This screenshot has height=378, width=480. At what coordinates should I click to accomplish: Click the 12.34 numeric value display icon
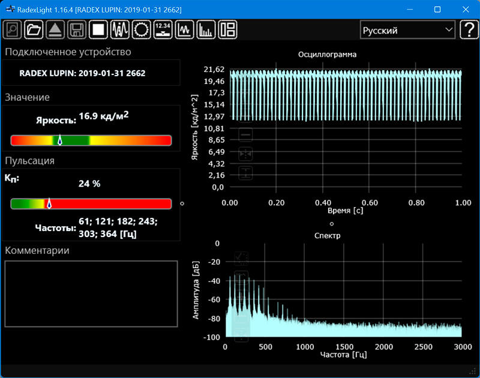[x=163, y=29]
